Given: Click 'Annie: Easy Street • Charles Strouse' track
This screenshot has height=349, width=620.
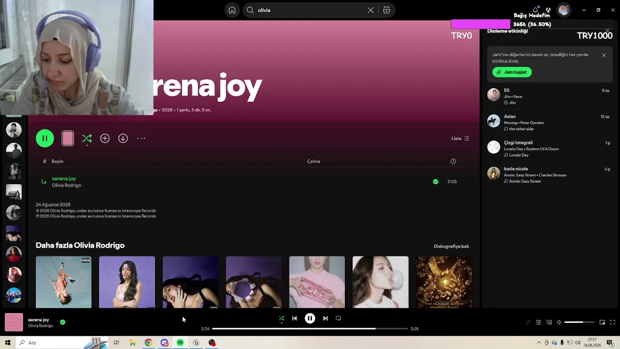Looking at the screenshot, I should (535, 175).
